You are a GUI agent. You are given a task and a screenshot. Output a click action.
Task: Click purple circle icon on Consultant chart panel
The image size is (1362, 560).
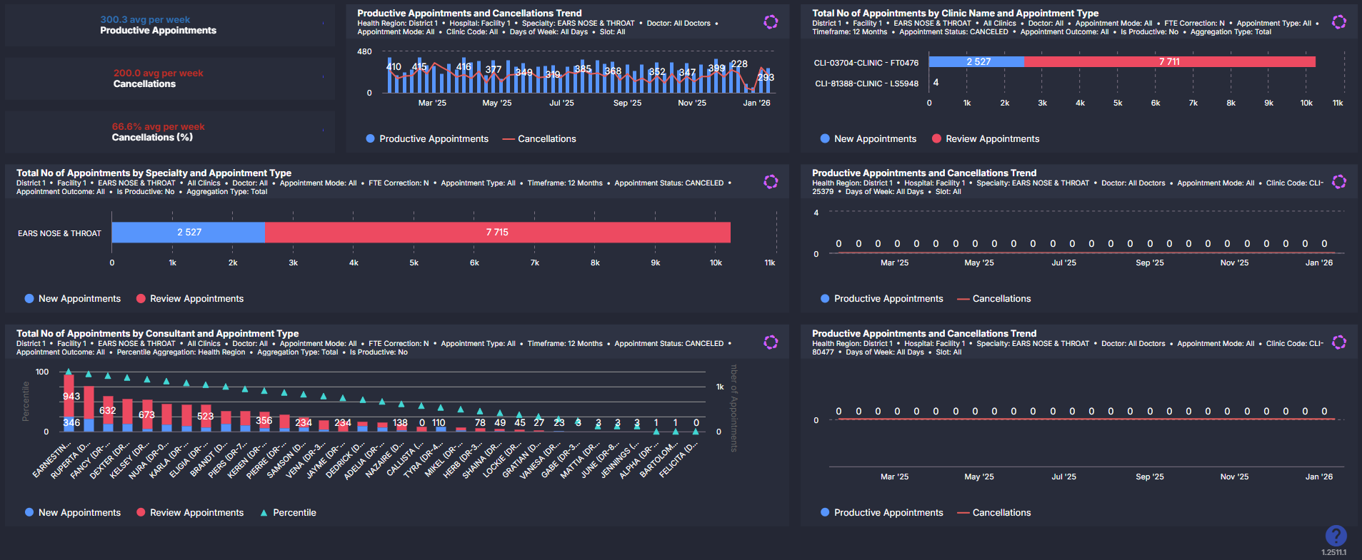click(x=771, y=342)
